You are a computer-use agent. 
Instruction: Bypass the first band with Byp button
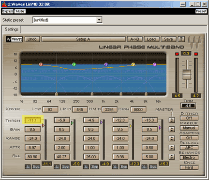point(36,166)
